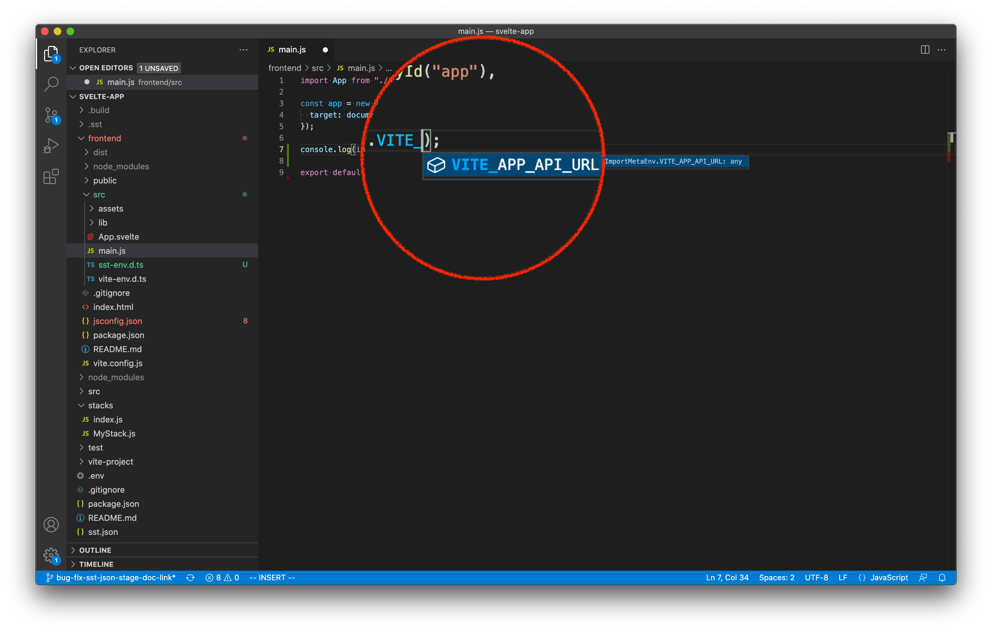Open the Manage gear icon

(x=51, y=555)
